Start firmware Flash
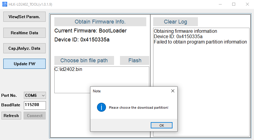 [134, 60]
